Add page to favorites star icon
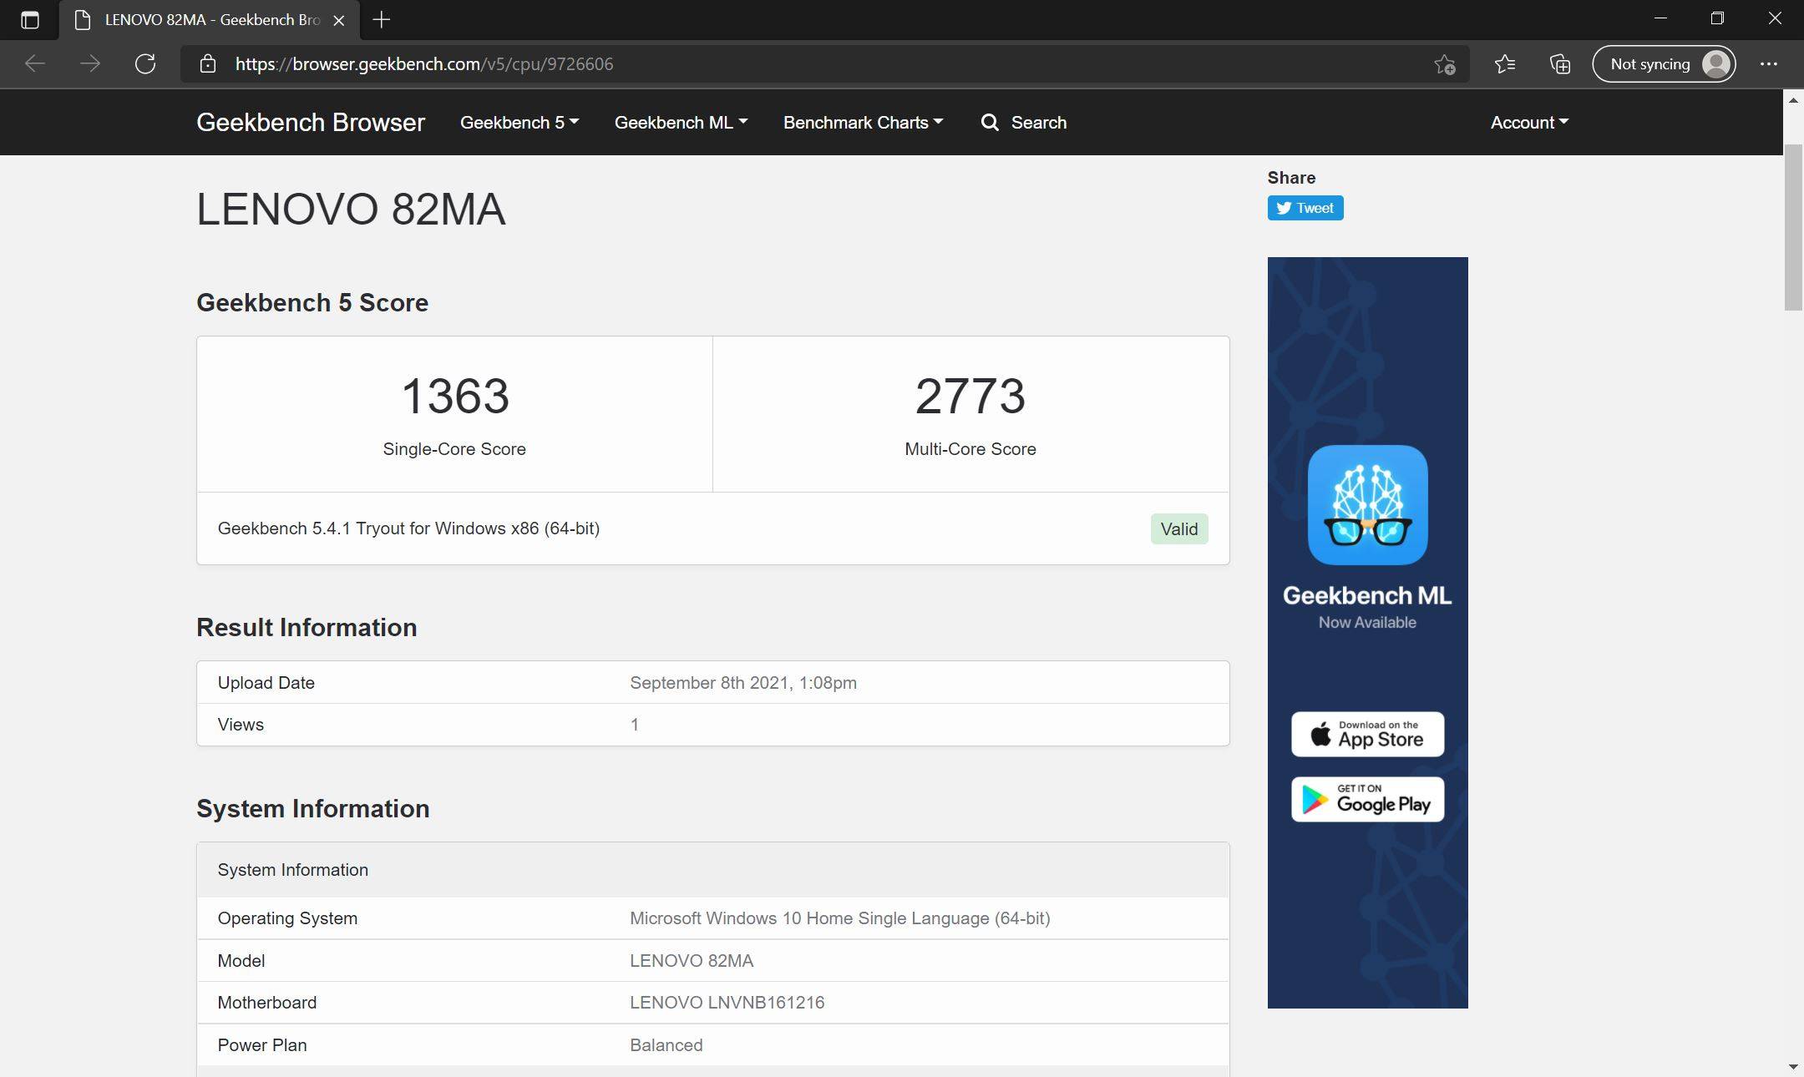The width and height of the screenshot is (1804, 1077). click(x=1445, y=64)
